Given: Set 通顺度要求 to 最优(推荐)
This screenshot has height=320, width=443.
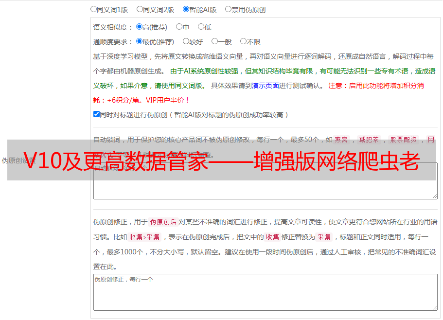Looking at the screenshot, I should pos(139,41).
